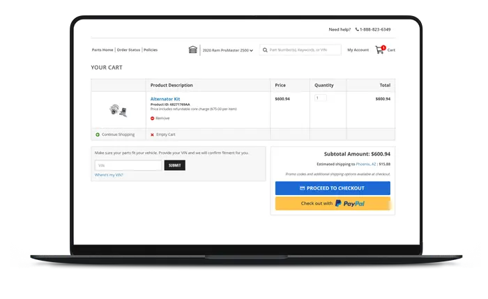Screen dimensions: 488x299
Task: Expand the 2020 Ram ProMaster 2500 dropdown
Action: click(228, 50)
